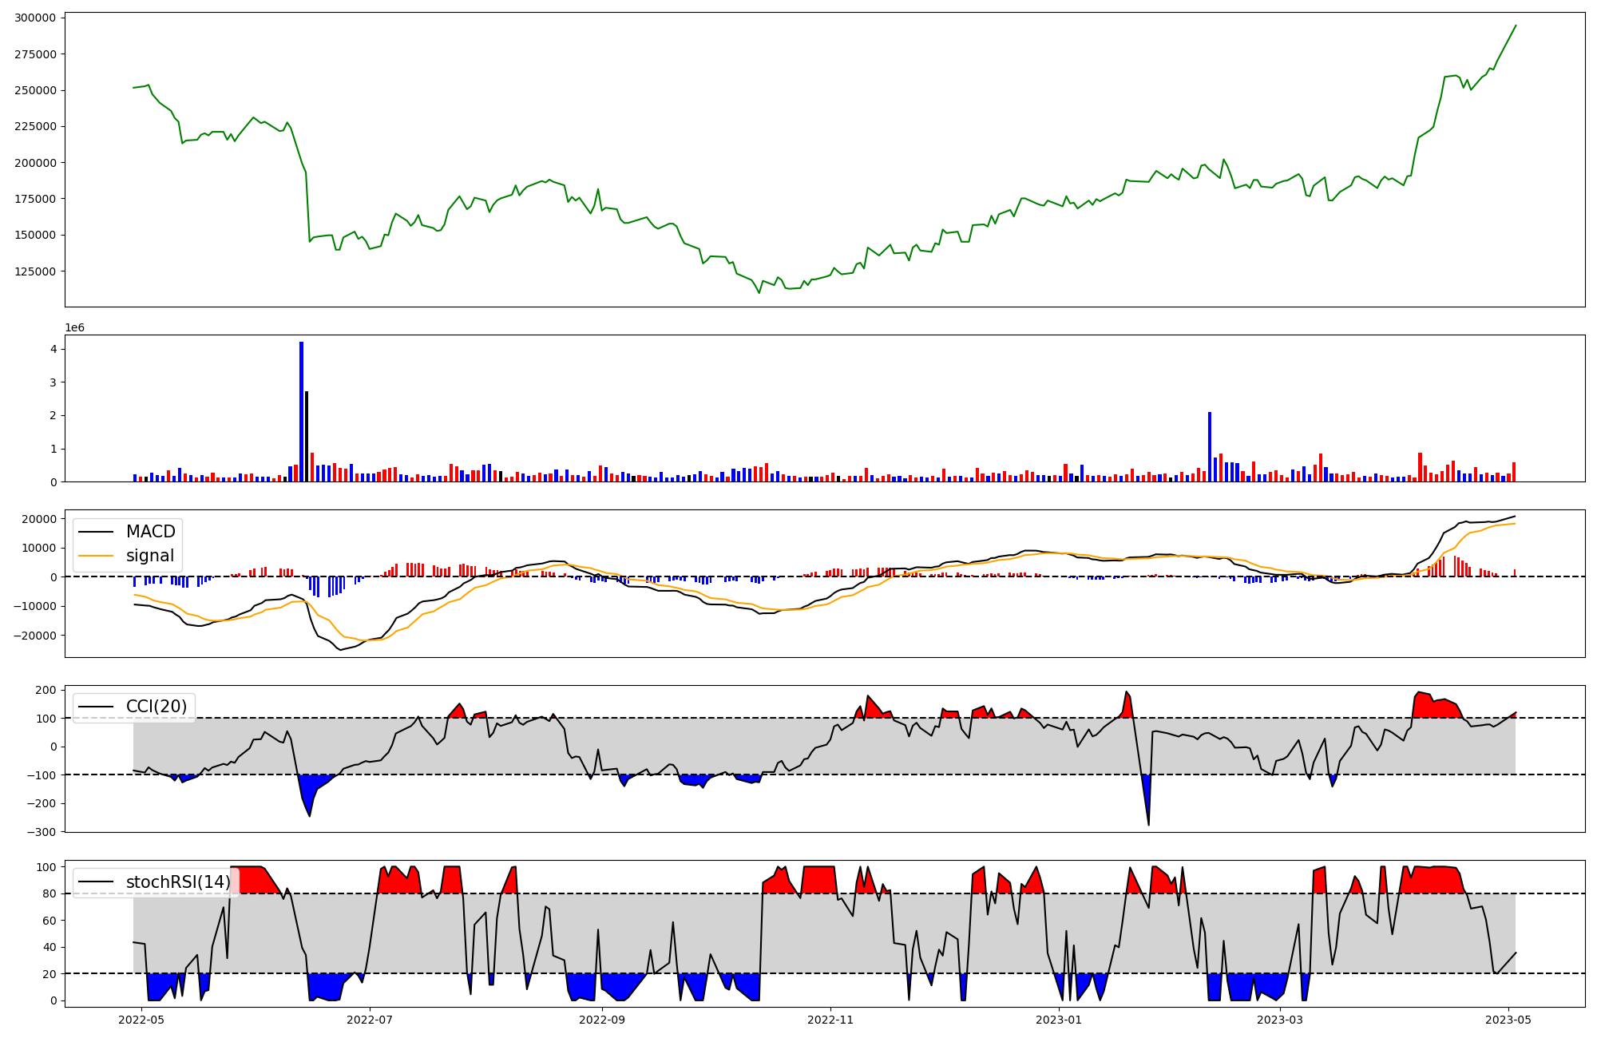Click the 2023-05 x-axis date label
Viewport: 1597px width, 1038px height.
coord(1509,1020)
